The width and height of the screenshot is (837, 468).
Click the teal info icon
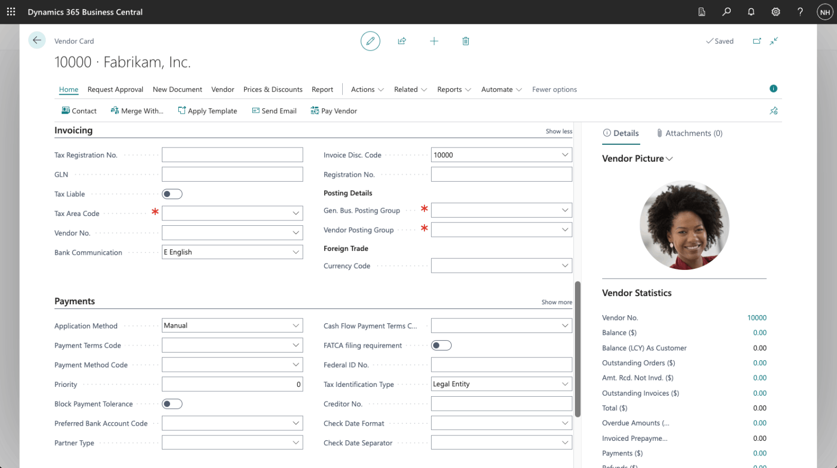tap(773, 89)
